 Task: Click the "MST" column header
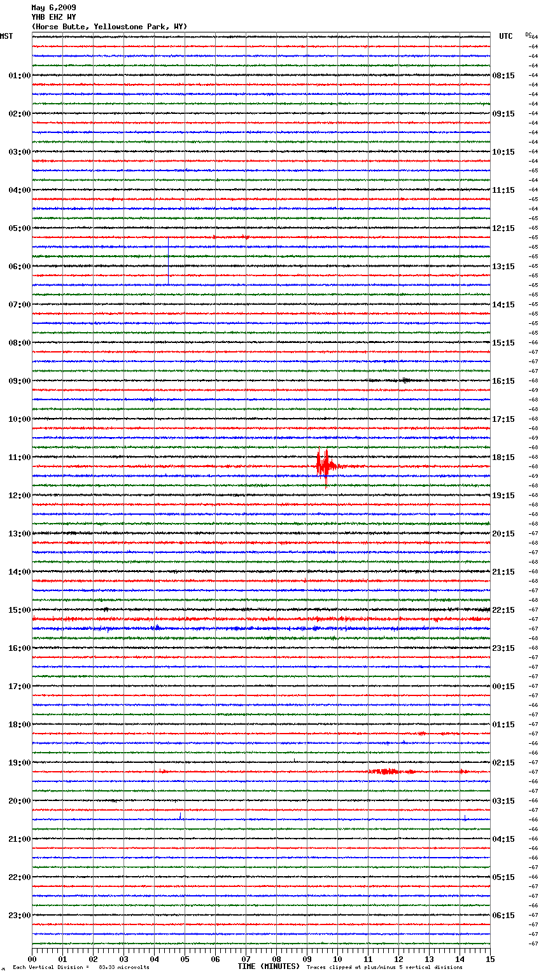pos(6,36)
